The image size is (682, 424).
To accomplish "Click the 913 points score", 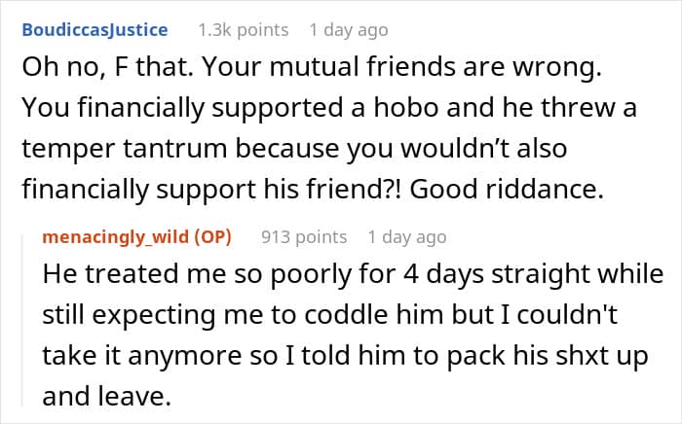I will (x=304, y=236).
